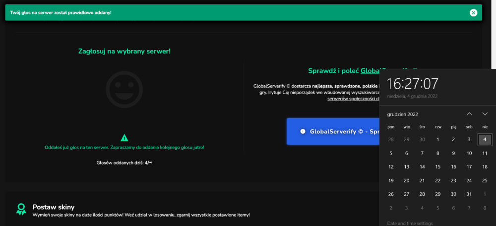Click the info icon on GlobalServerify button
This screenshot has width=496, height=226.
pyautogui.click(x=303, y=131)
